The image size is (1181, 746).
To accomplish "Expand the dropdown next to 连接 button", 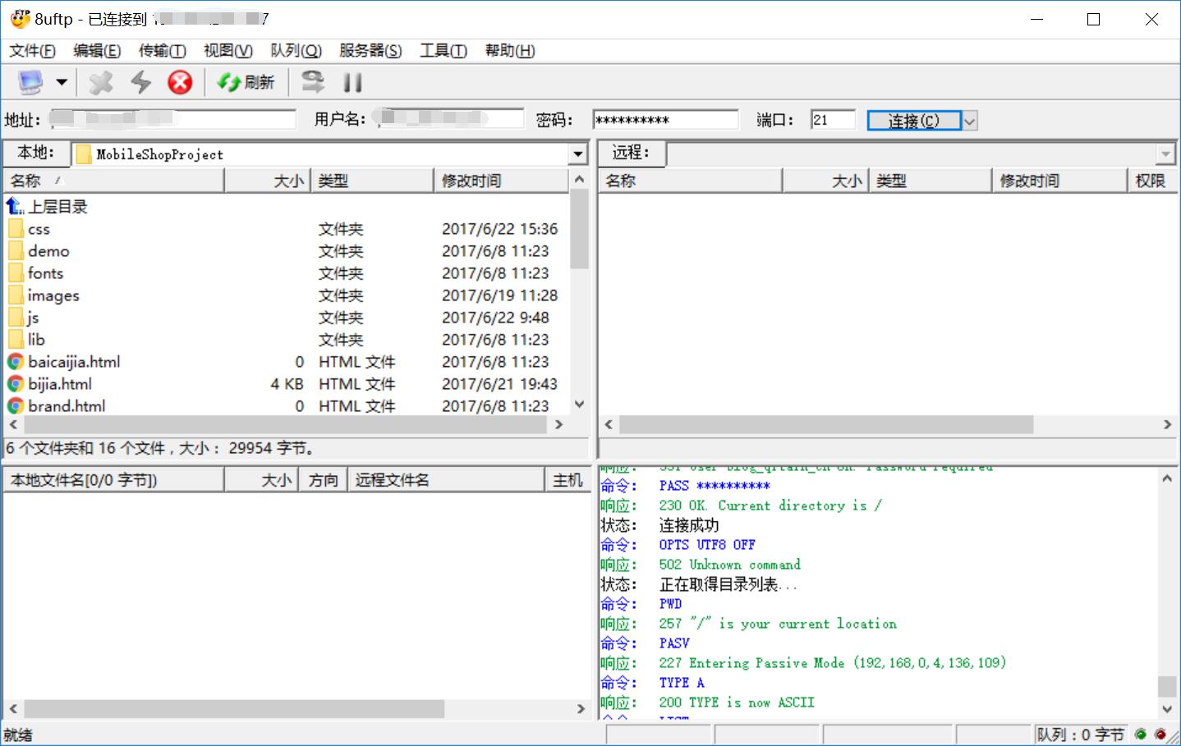I will [969, 121].
